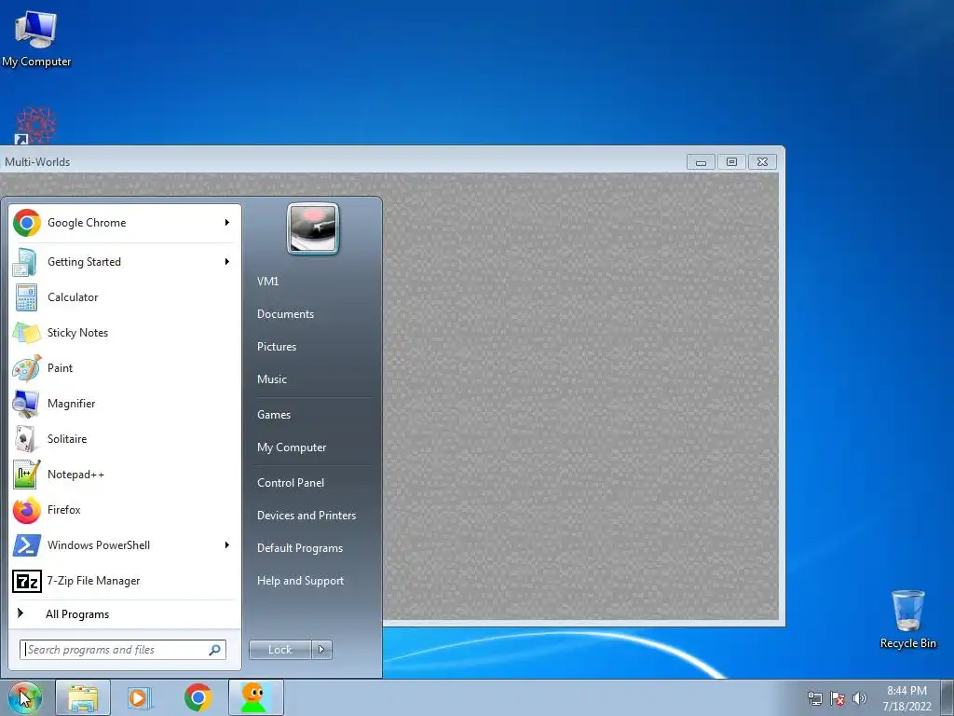Open Documents from the Start menu
This screenshot has width=954, height=716.
[x=285, y=314]
